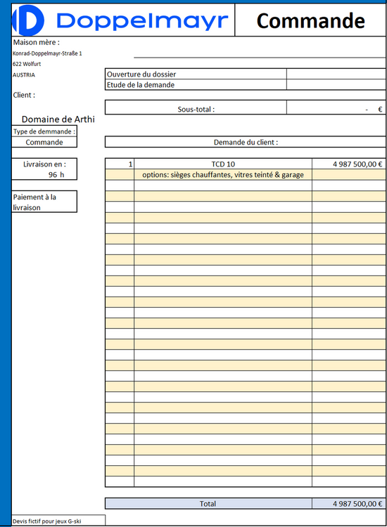Select the 'Client :' label

(x=24, y=95)
